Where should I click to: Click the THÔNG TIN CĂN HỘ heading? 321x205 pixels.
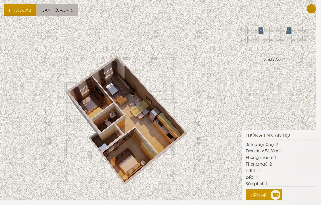[x=268, y=135]
